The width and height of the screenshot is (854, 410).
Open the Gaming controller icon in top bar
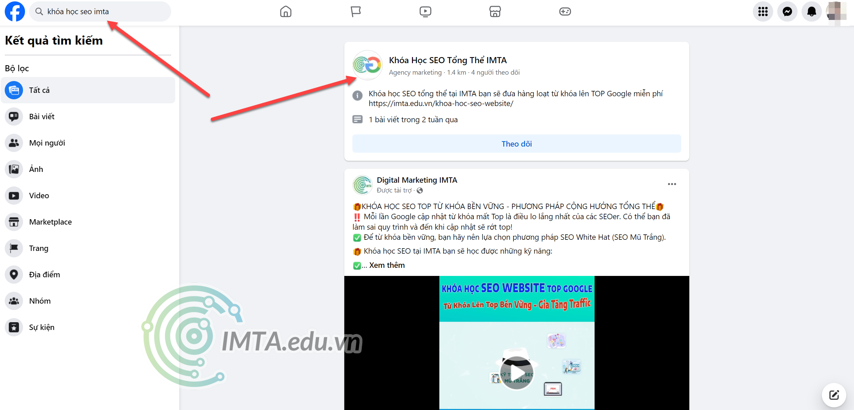[x=565, y=11]
